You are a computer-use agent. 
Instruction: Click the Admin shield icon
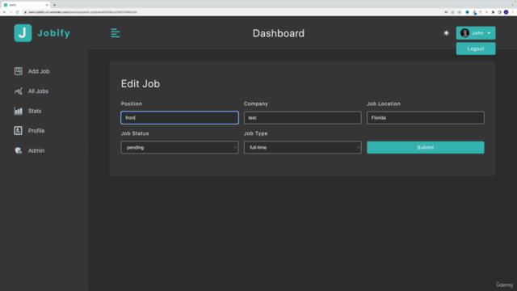[x=18, y=150]
